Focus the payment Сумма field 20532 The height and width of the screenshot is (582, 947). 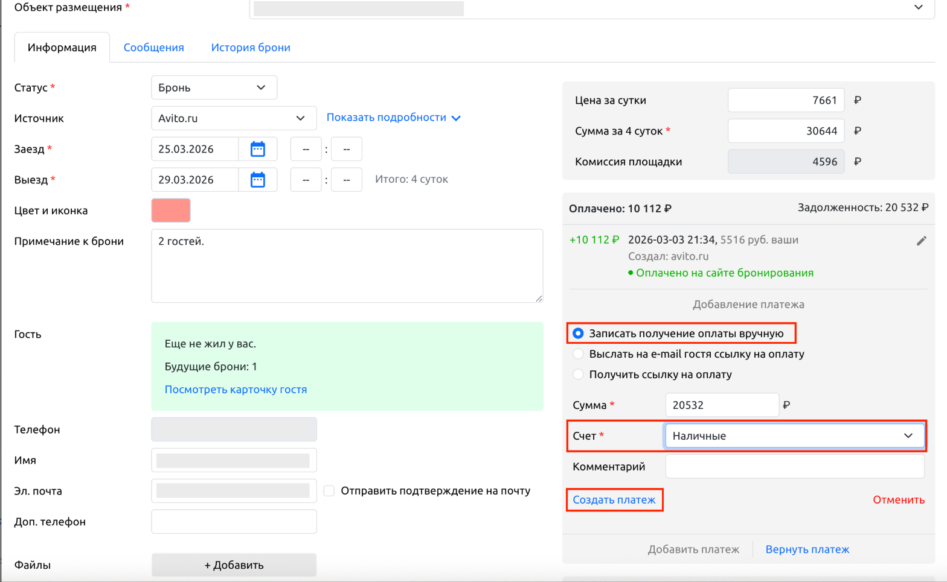pos(722,405)
